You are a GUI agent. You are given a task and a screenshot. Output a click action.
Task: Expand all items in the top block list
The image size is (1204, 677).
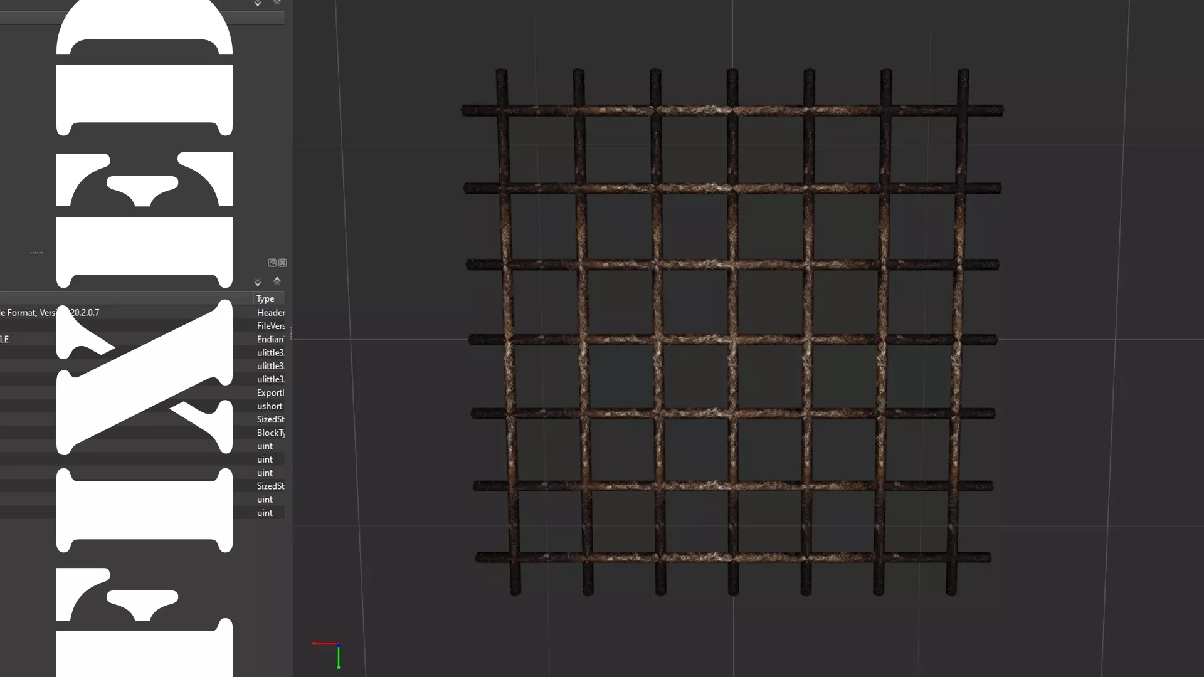click(258, 3)
